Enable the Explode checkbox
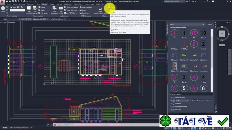Image resolution: width=232 pixels, height=130 pixels. click(x=171, y=110)
